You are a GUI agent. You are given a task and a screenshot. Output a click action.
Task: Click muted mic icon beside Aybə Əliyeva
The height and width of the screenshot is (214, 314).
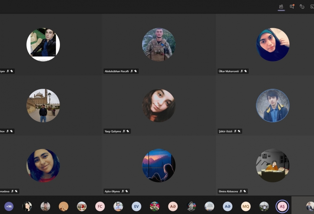(123, 191)
